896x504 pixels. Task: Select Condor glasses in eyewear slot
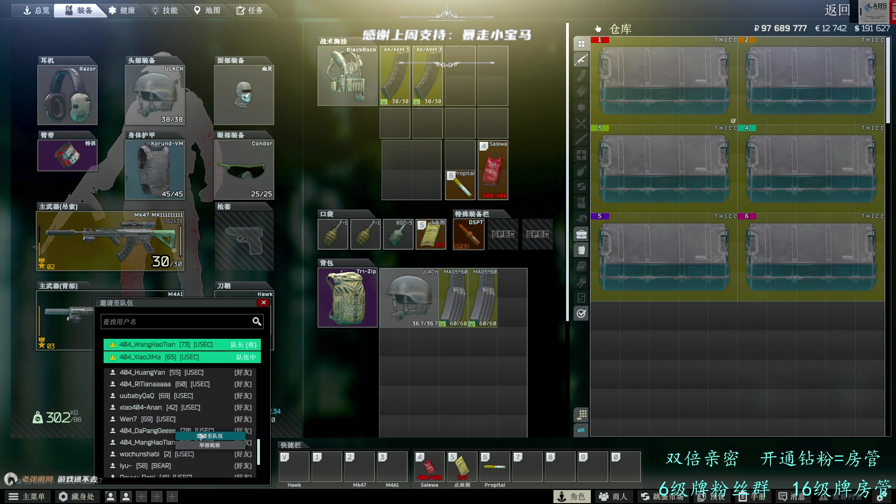(244, 169)
